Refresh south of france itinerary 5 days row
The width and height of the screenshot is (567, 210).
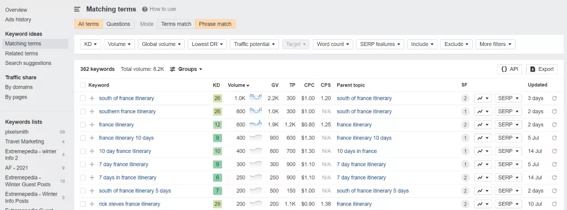pyautogui.click(x=554, y=191)
